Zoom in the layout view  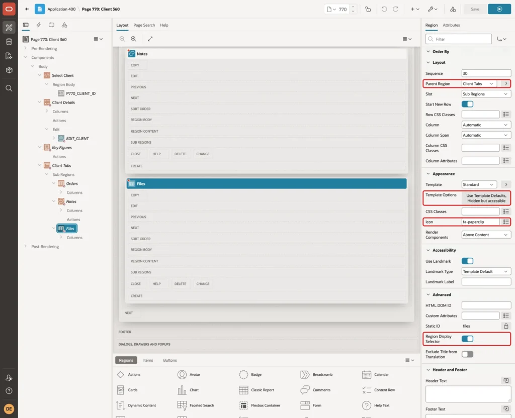pyautogui.click(x=133, y=39)
